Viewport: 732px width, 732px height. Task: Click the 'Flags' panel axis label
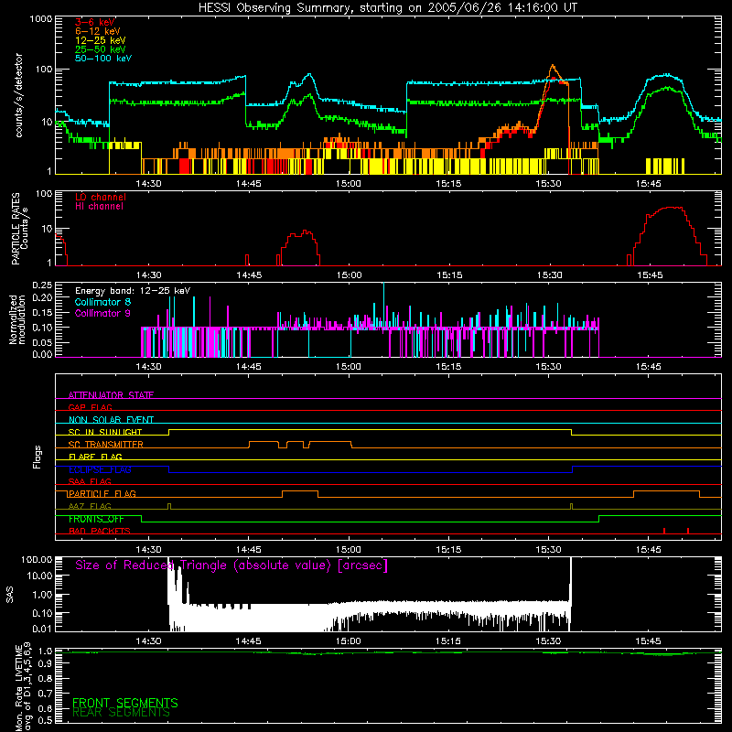coord(37,457)
